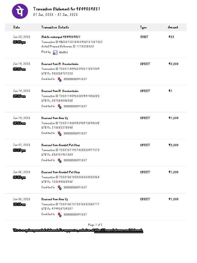This screenshot has width=197, height=263.
Task: Select the 07:27 pm time badge
Action: pyautogui.click(x=19, y=150)
